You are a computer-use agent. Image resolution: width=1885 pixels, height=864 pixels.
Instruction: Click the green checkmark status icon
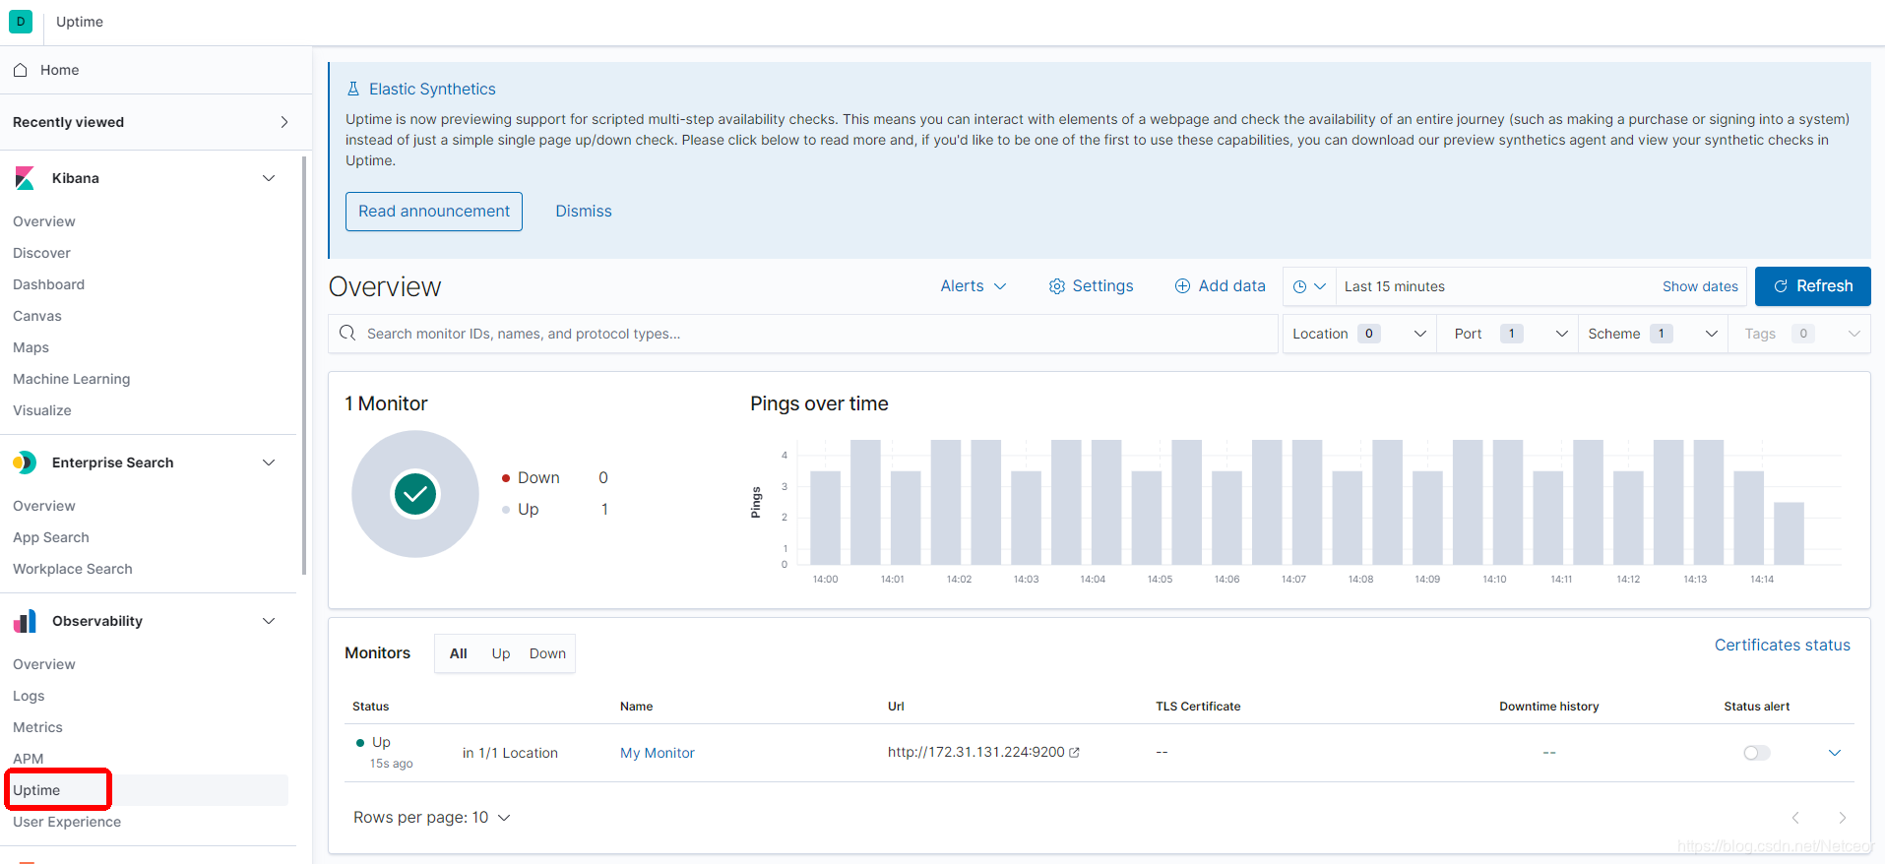pos(415,494)
